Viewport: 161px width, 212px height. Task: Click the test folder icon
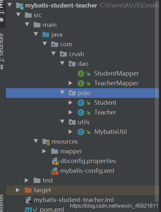click(37, 181)
